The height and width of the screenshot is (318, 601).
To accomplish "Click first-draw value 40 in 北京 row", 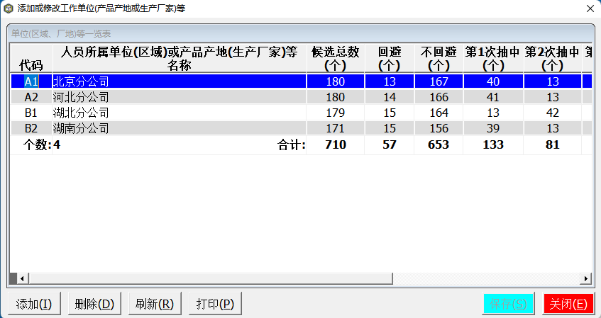I will (493, 81).
